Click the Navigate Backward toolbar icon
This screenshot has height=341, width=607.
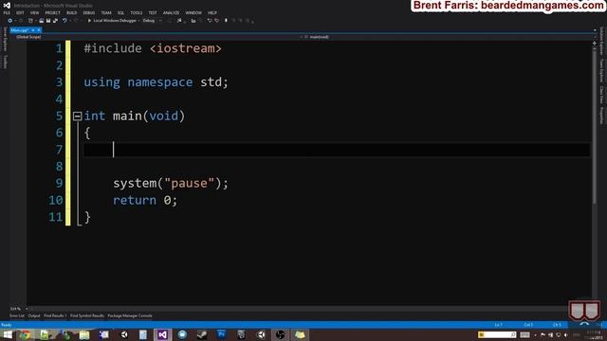click(x=10, y=21)
